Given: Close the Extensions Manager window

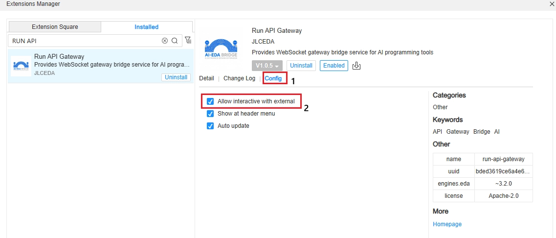Looking at the screenshot, I should click(x=552, y=4).
